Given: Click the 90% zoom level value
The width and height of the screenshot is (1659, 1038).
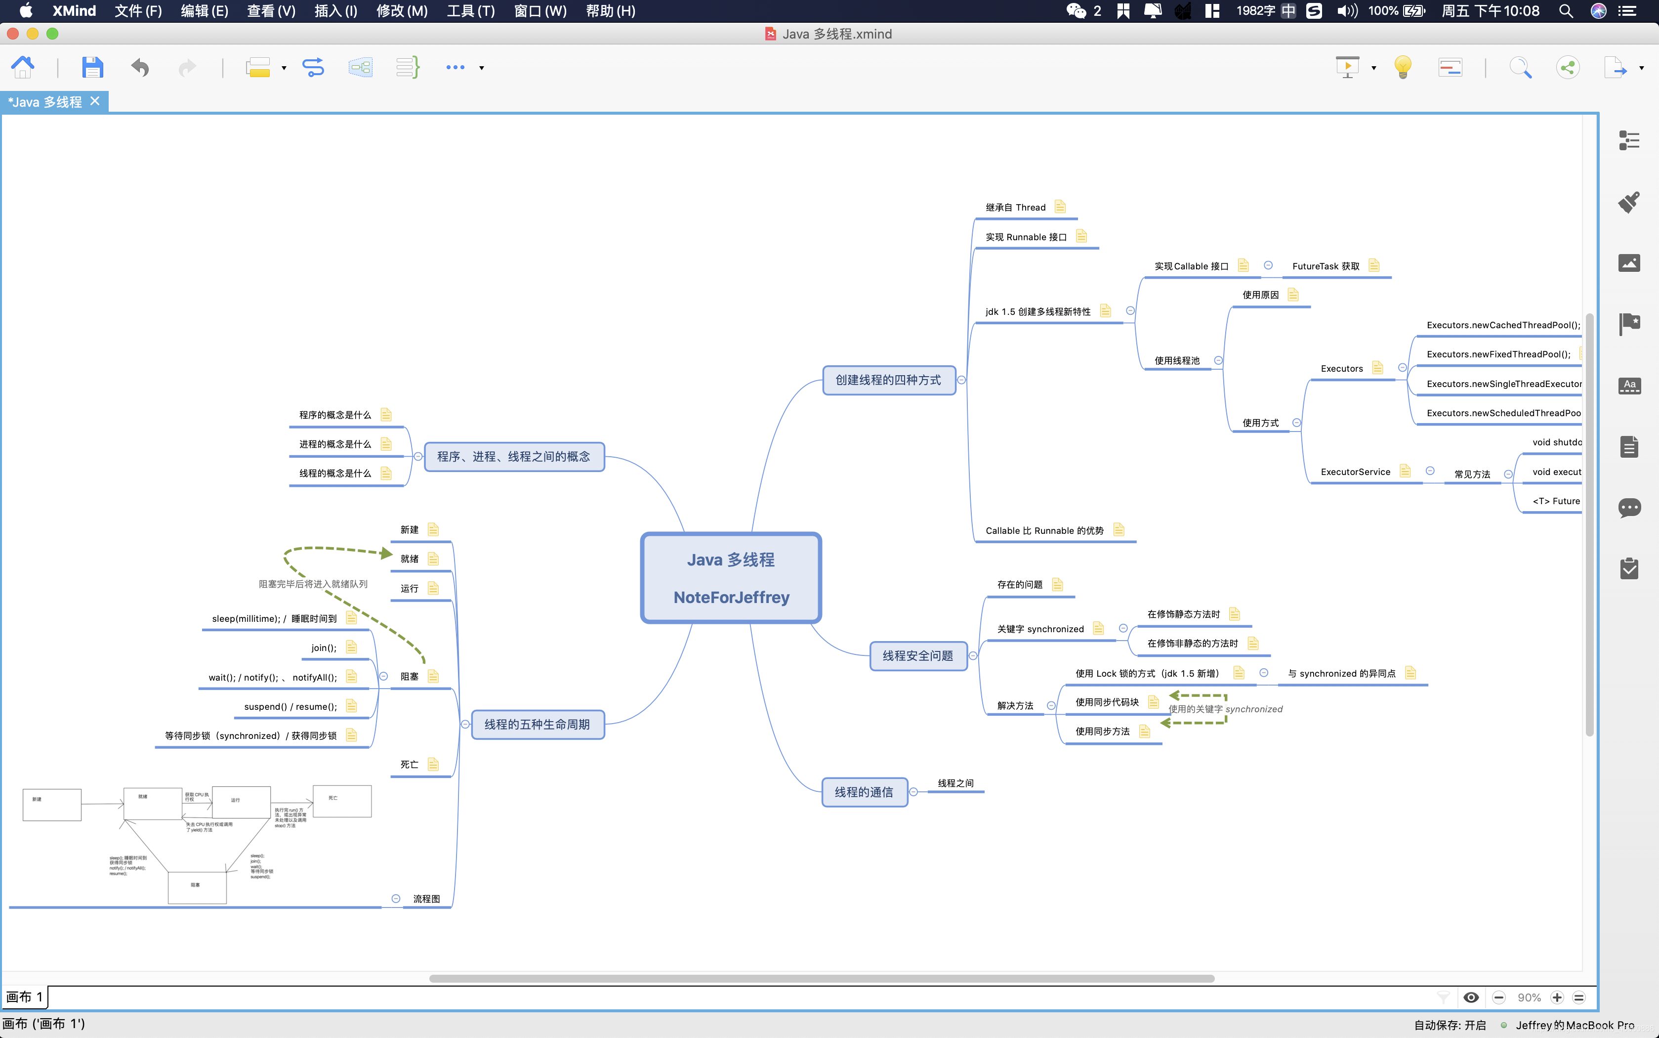Looking at the screenshot, I should point(1529,997).
